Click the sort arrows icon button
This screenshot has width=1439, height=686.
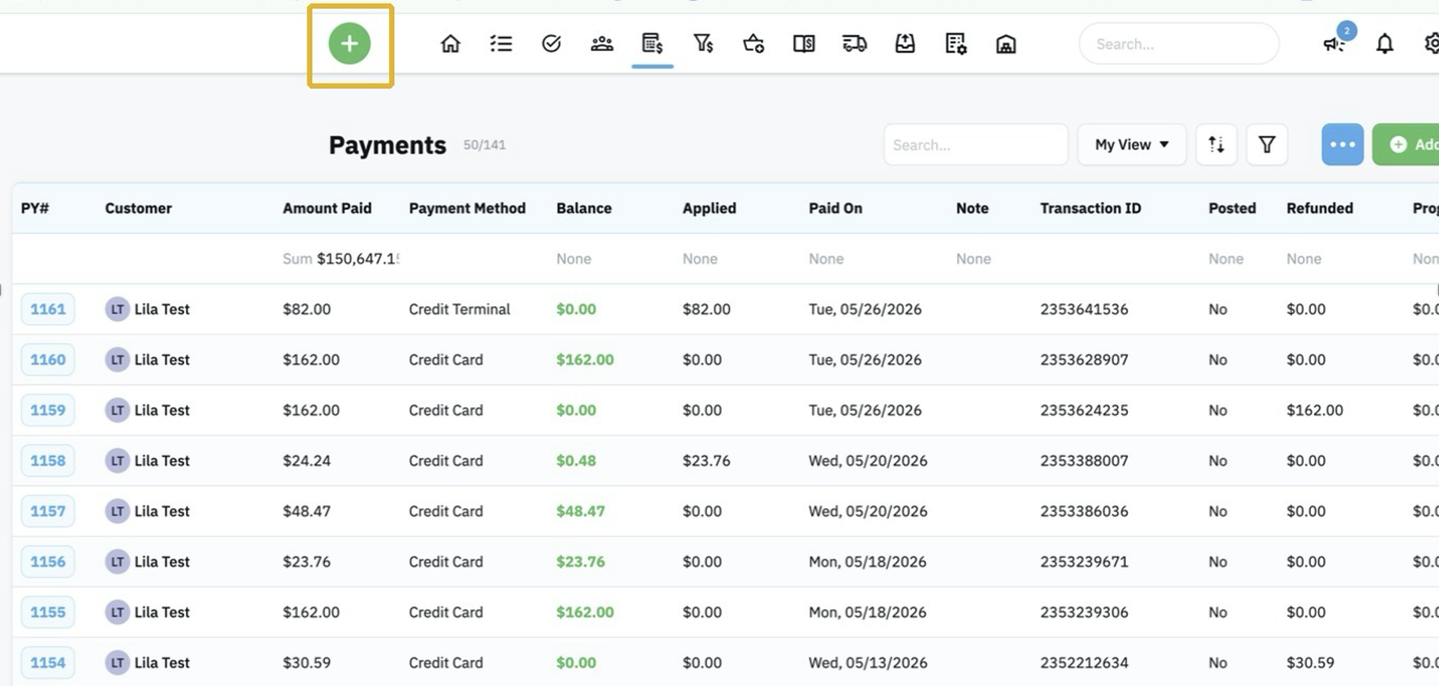pyautogui.click(x=1217, y=145)
